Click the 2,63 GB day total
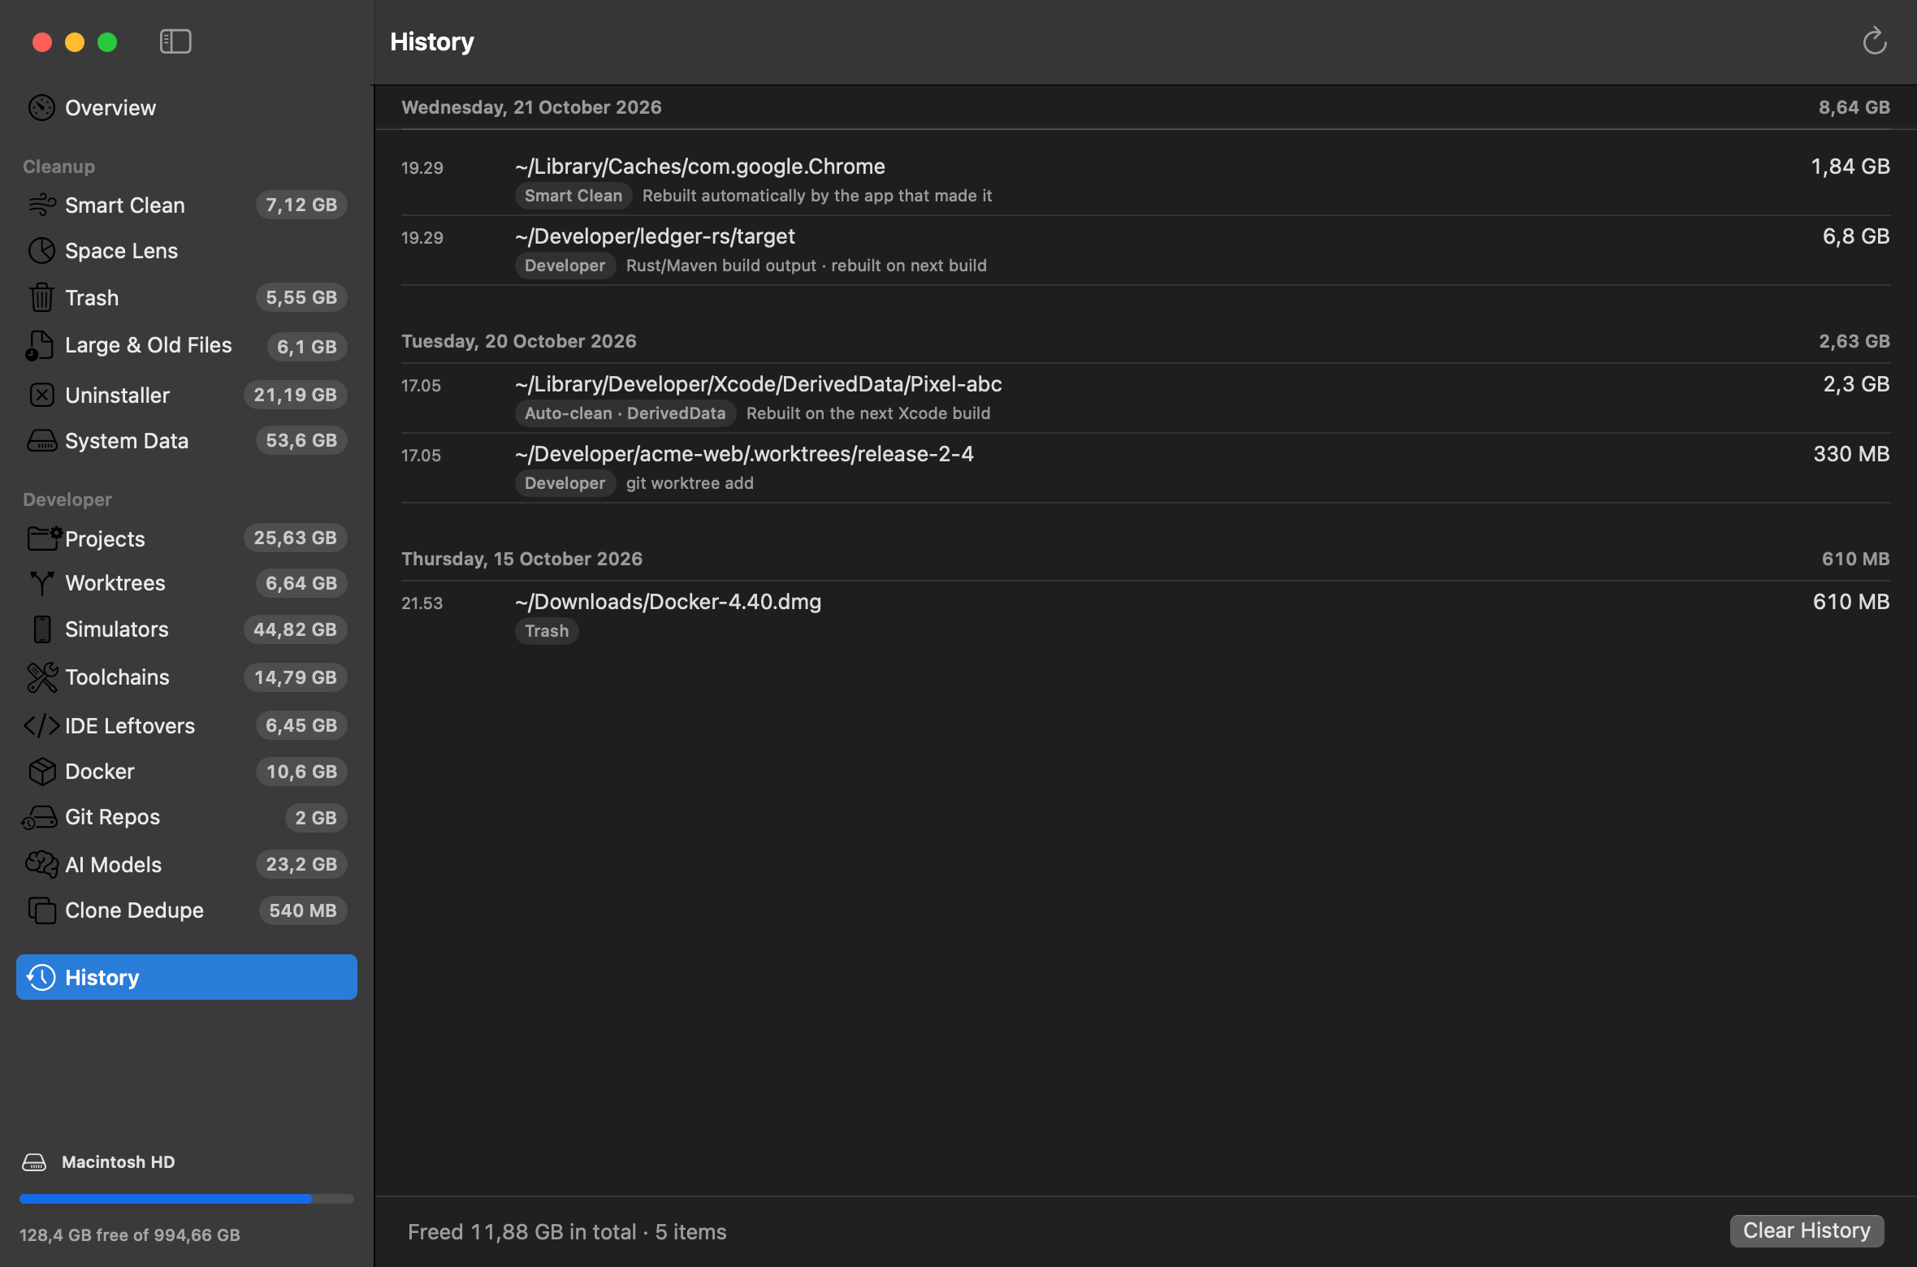 (x=1854, y=341)
